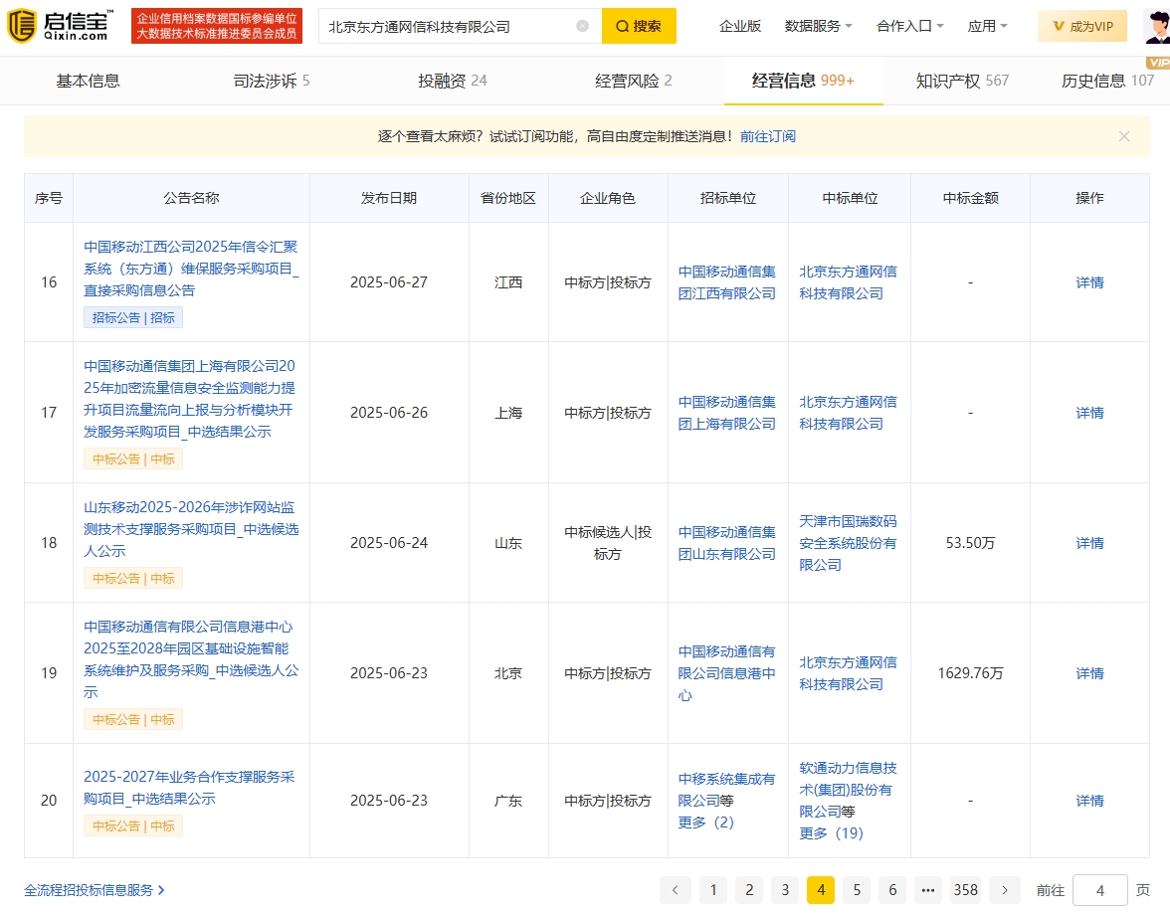Click the 招标公告 | 招标 tag in row 16
1170x916 pixels.
point(133,318)
